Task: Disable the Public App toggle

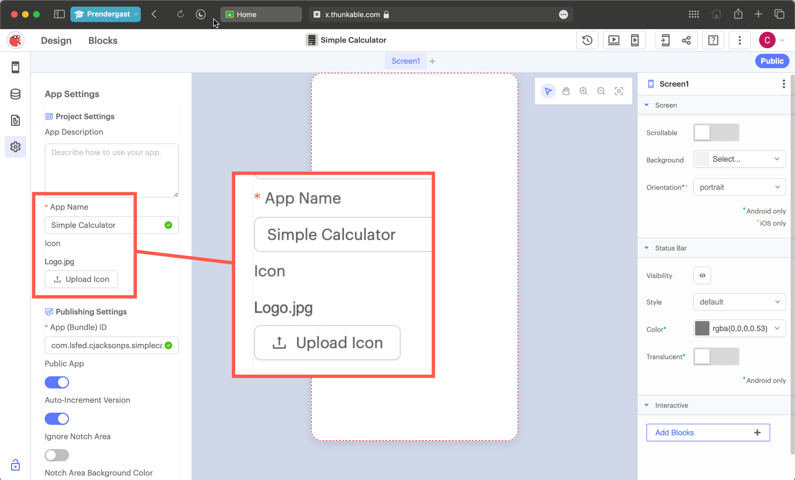Action: pyautogui.click(x=57, y=382)
